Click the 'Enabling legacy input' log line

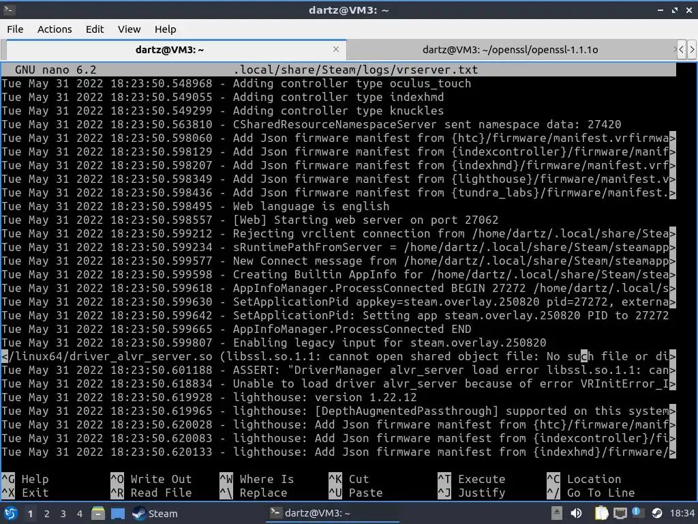[274, 343]
